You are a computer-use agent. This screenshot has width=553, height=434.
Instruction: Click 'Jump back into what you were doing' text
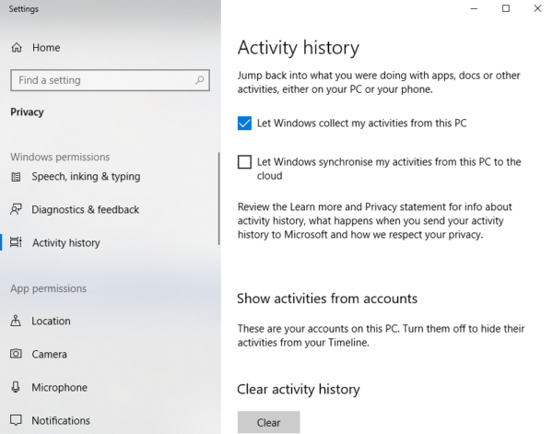tap(379, 82)
